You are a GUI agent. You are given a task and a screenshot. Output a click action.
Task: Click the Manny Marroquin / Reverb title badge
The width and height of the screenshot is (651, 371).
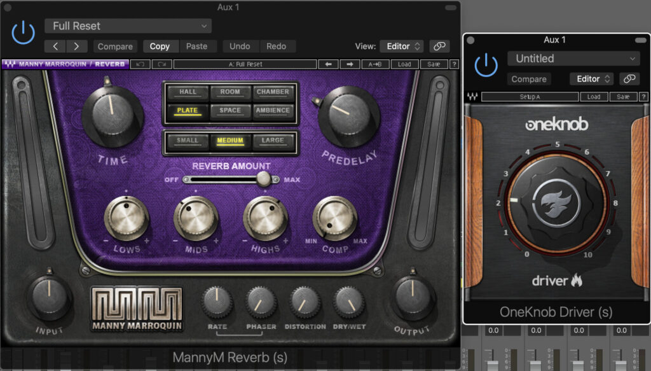point(65,64)
